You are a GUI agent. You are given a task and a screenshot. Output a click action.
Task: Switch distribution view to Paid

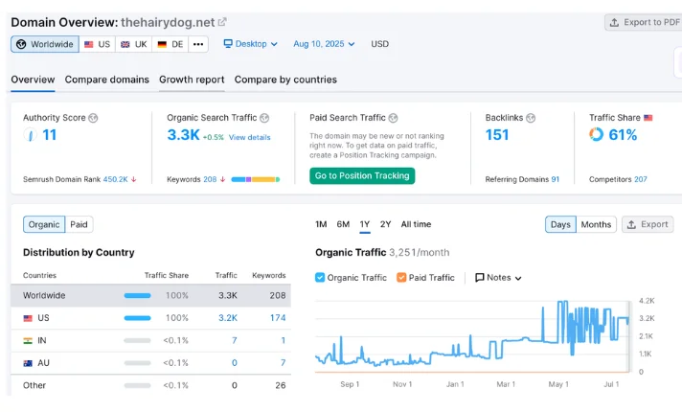click(x=79, y=224)
